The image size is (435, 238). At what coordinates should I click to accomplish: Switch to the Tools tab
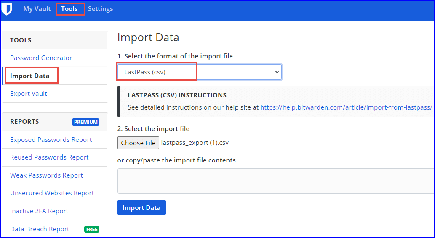click(69, 9)
